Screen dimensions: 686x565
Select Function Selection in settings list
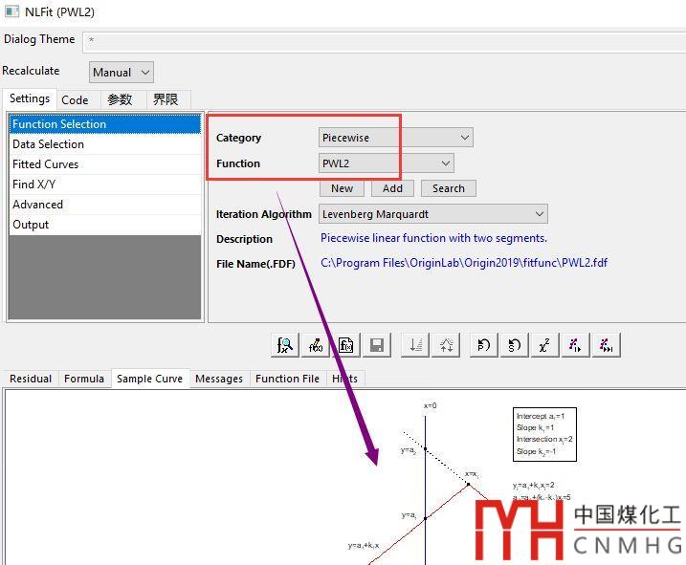point(105,124)
